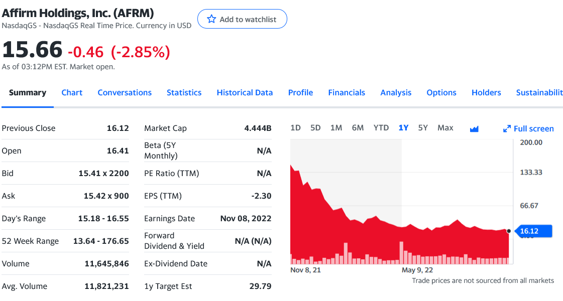This screenshot has width=563, height=301.
Task: Click the Full screen expand arrows icon
Action: [x=507, y=129]
